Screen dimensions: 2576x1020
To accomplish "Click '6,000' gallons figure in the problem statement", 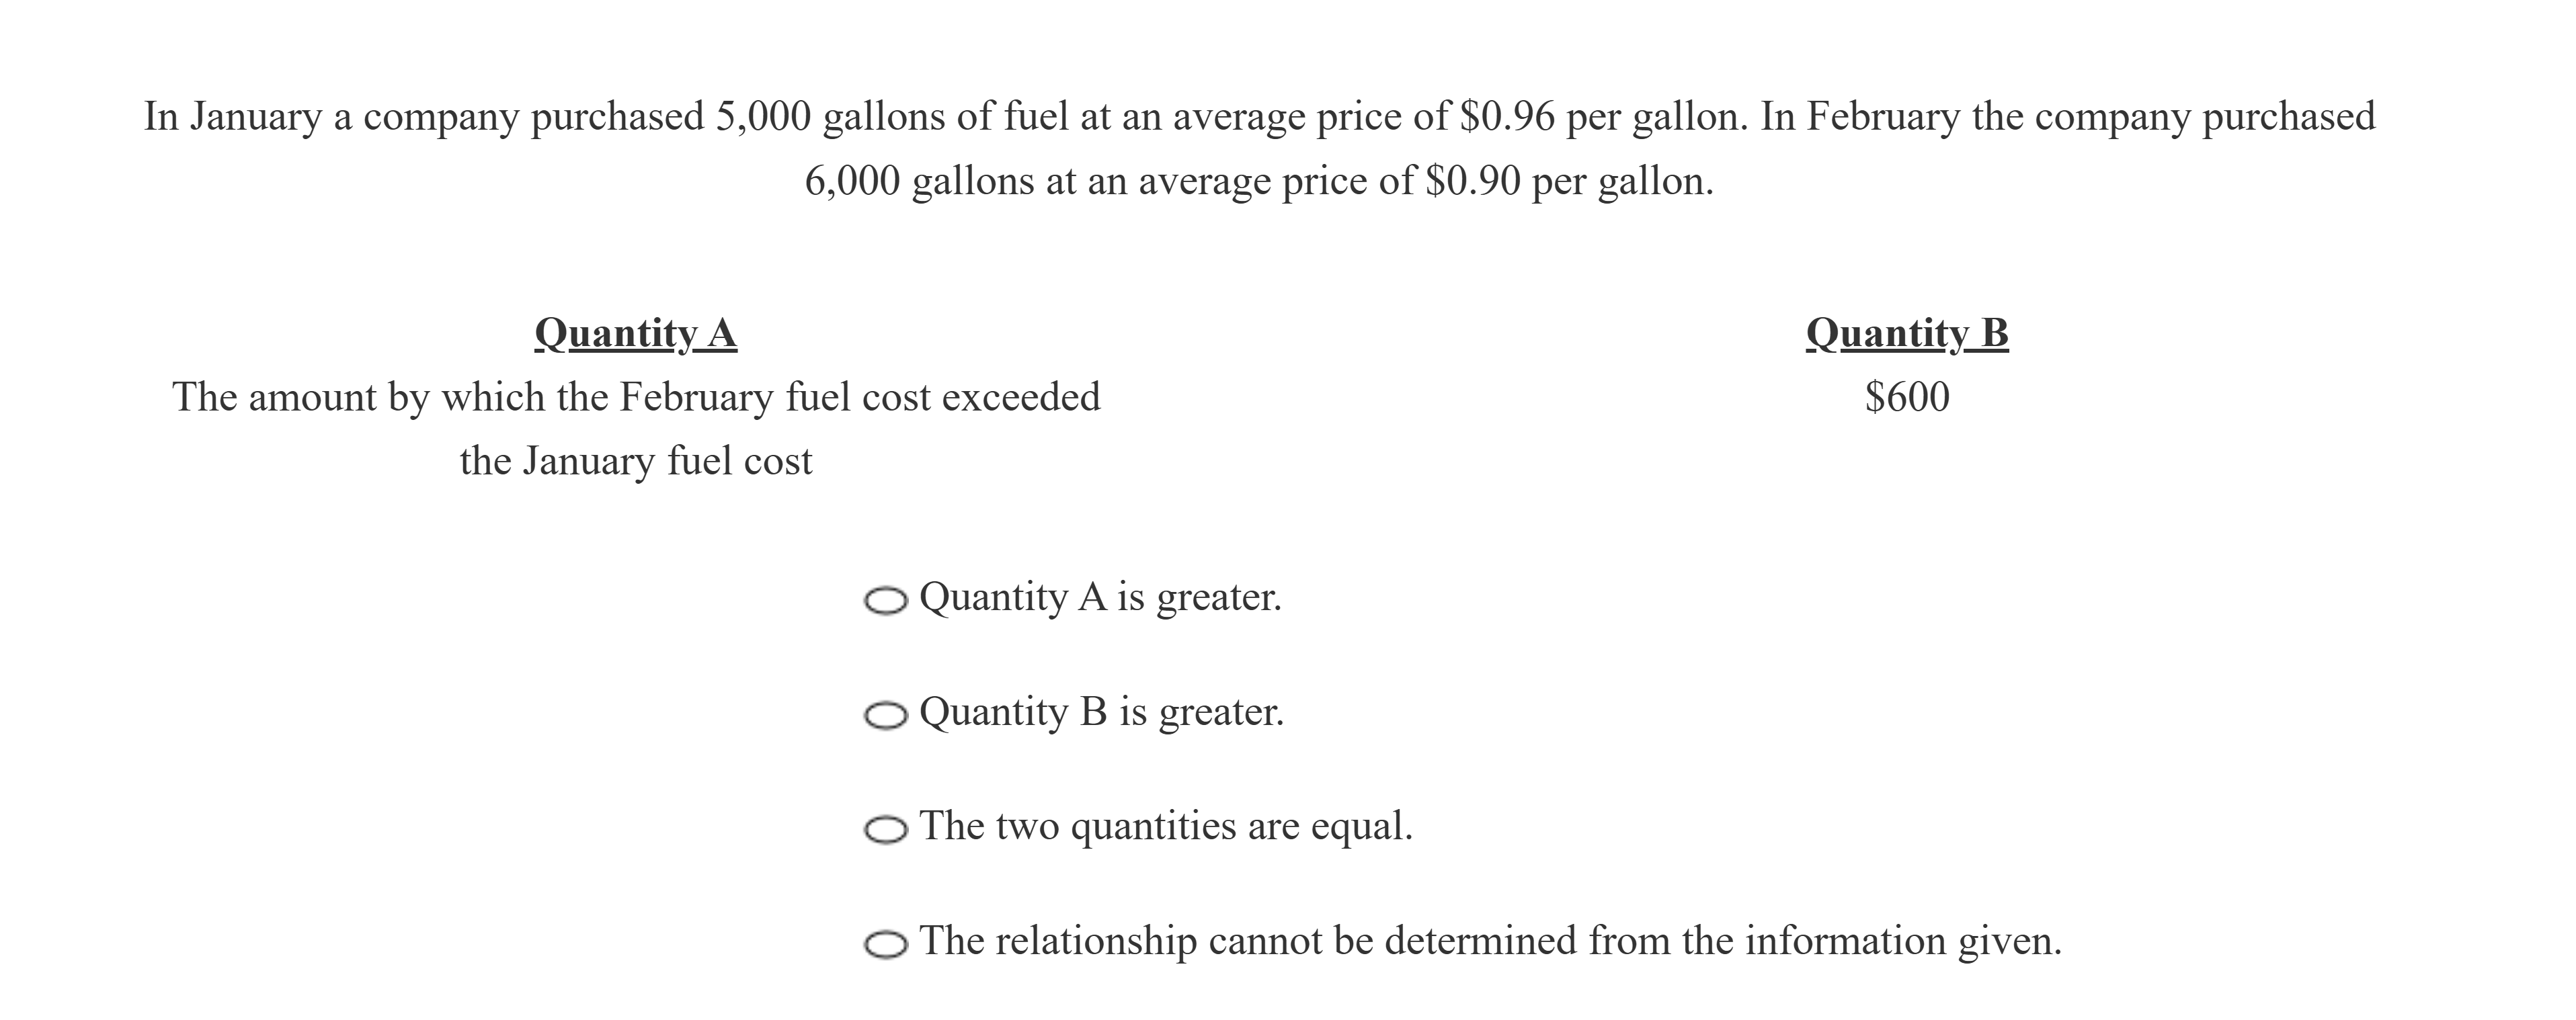I will [852, 181].
